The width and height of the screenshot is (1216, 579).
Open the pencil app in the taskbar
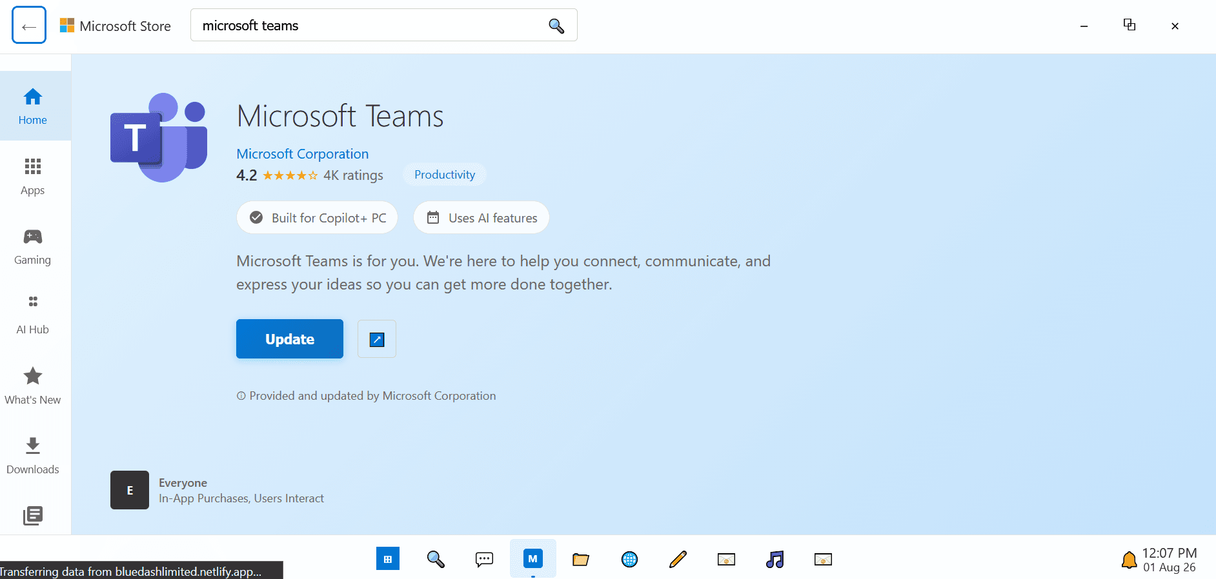tap(678, 559)
